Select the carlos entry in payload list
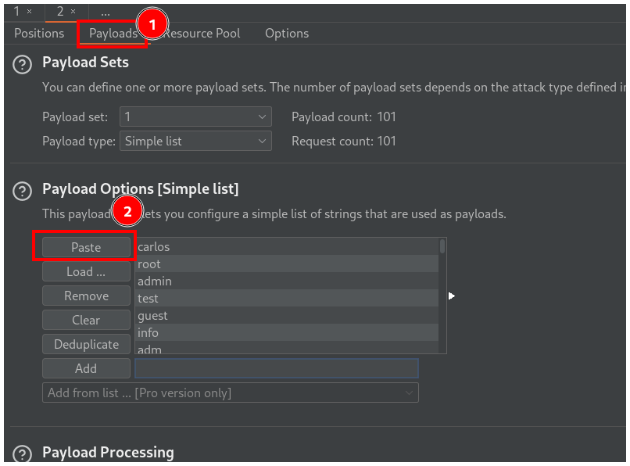The height and width of the screenshot is (466, 630). pos(286,247)
